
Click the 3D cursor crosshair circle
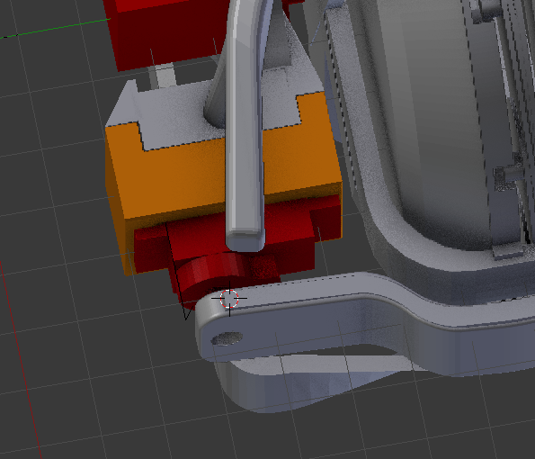[229, 299]
